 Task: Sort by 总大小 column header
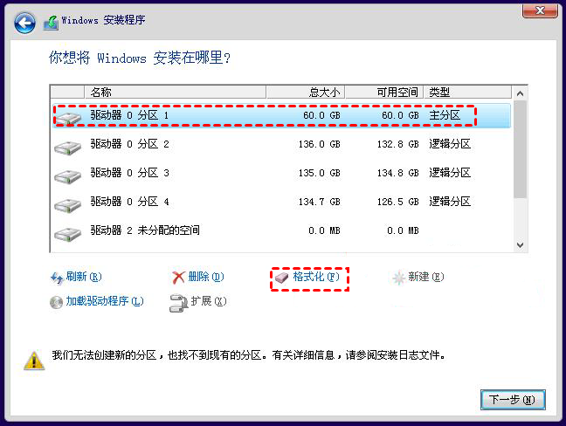tap(306, 92)
